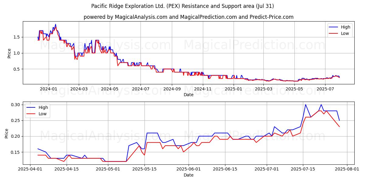The image size is (365, 182).
Task: Click the '2024-11' x-axis label
Action: click(x=202, y=89)
